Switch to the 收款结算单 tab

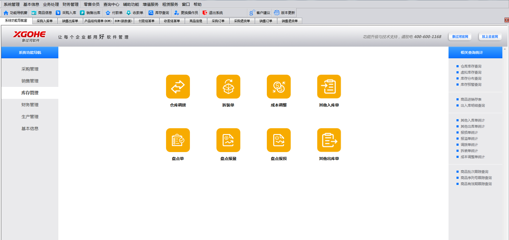[172, 21]
